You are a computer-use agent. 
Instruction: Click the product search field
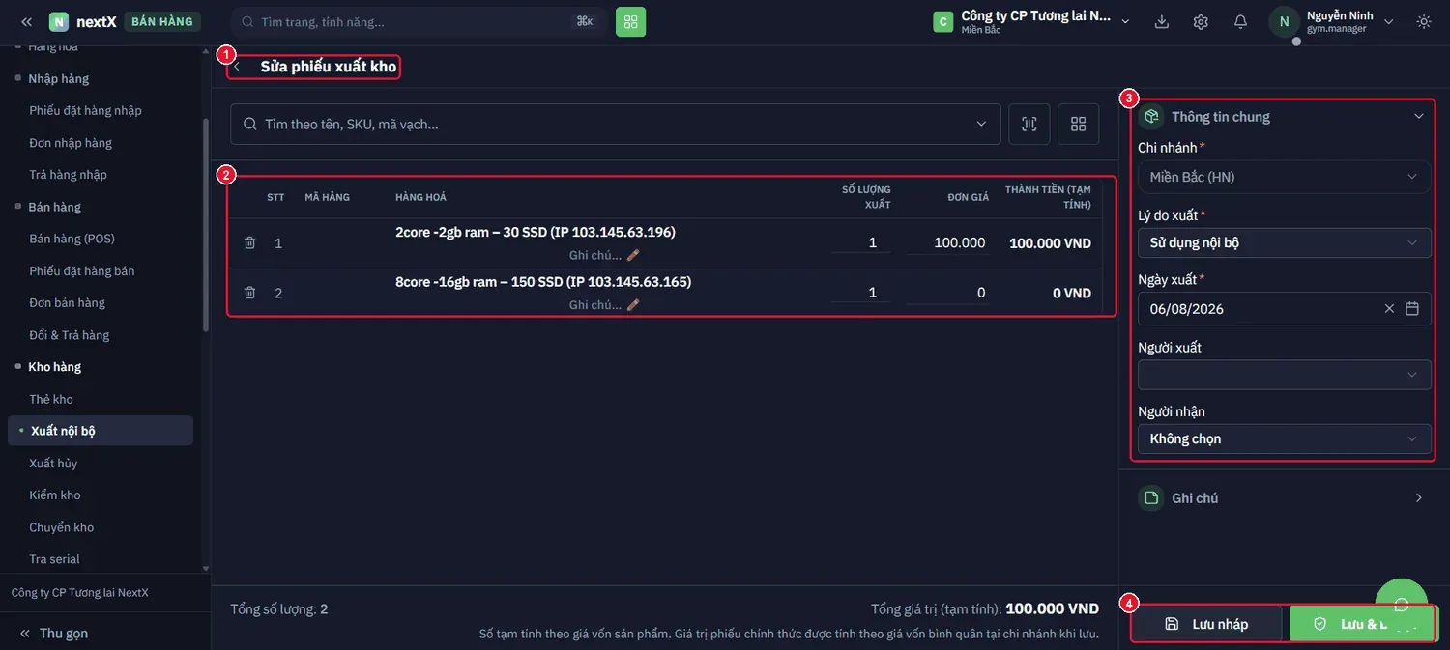pos(615,124)
